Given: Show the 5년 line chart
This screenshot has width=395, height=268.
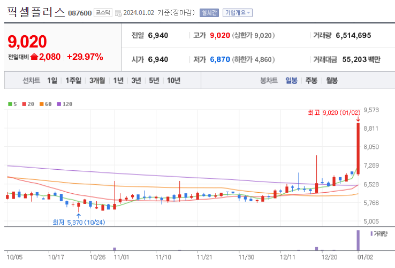Looking at the screenshot, I should click(154, 81).
